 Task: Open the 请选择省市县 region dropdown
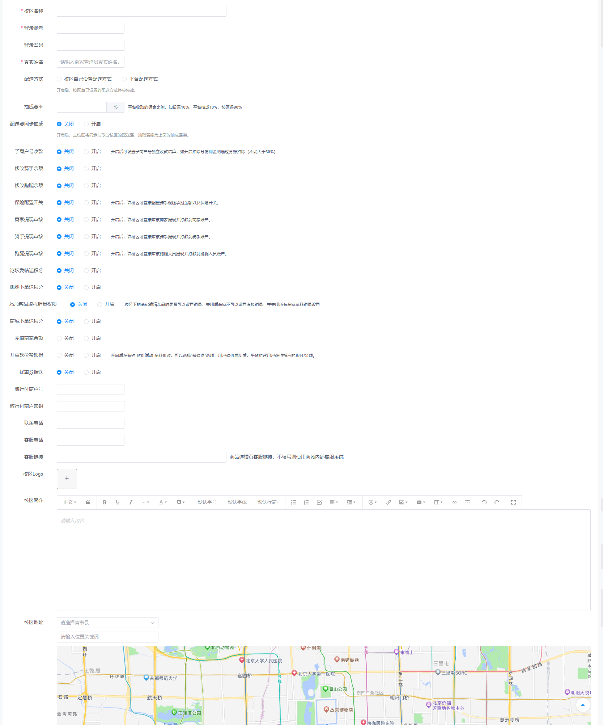107,623
